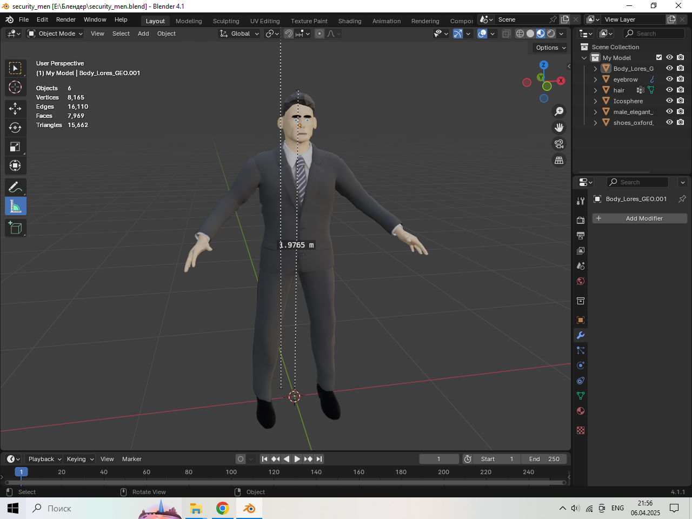Open Google Chrome from the taskbar
The height and width of the screenshot is (519, 692).
(222, 508)
